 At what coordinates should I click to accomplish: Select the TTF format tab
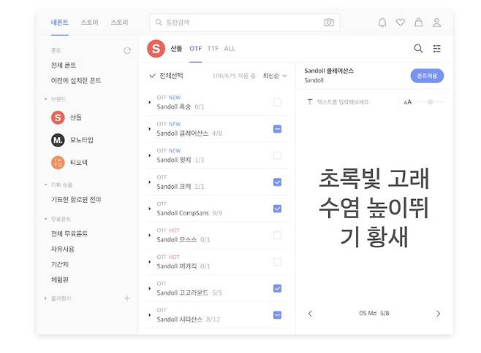coord(213,49)
